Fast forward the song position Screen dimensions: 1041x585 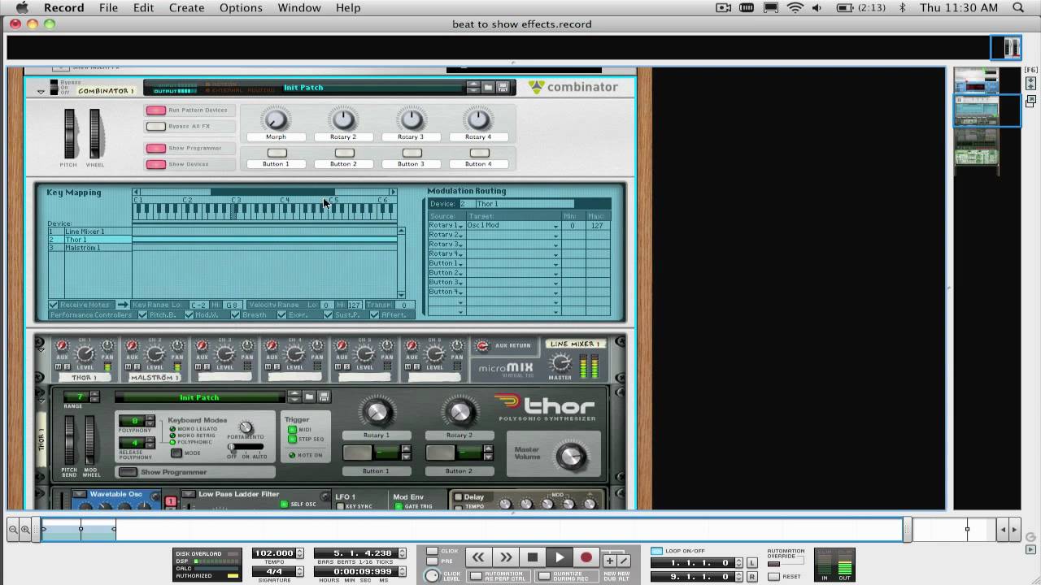pos(505,557)
